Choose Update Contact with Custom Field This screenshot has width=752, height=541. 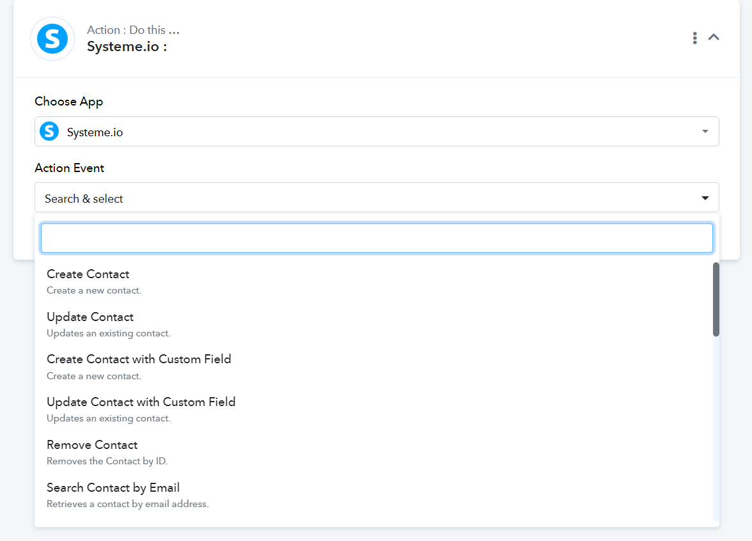377,410
